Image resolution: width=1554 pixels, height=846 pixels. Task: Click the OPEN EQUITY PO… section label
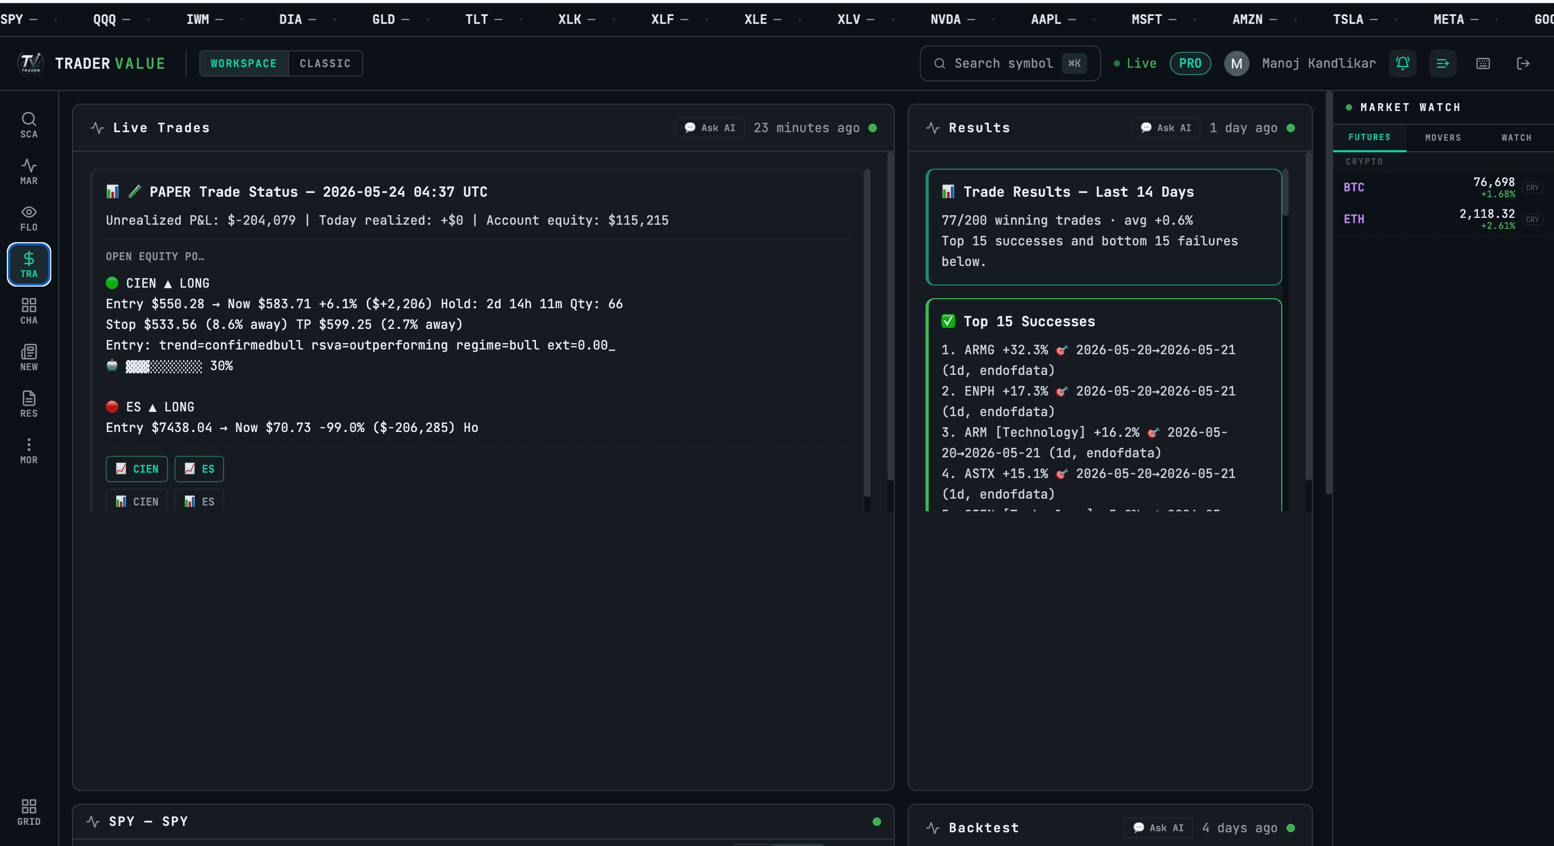pos(155,256)
